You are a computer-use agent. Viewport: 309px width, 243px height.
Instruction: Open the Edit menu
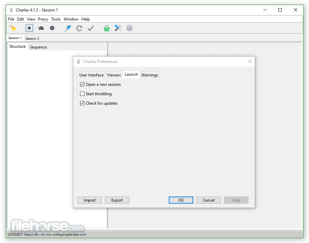pyautogui.click(x=21, y=19)
